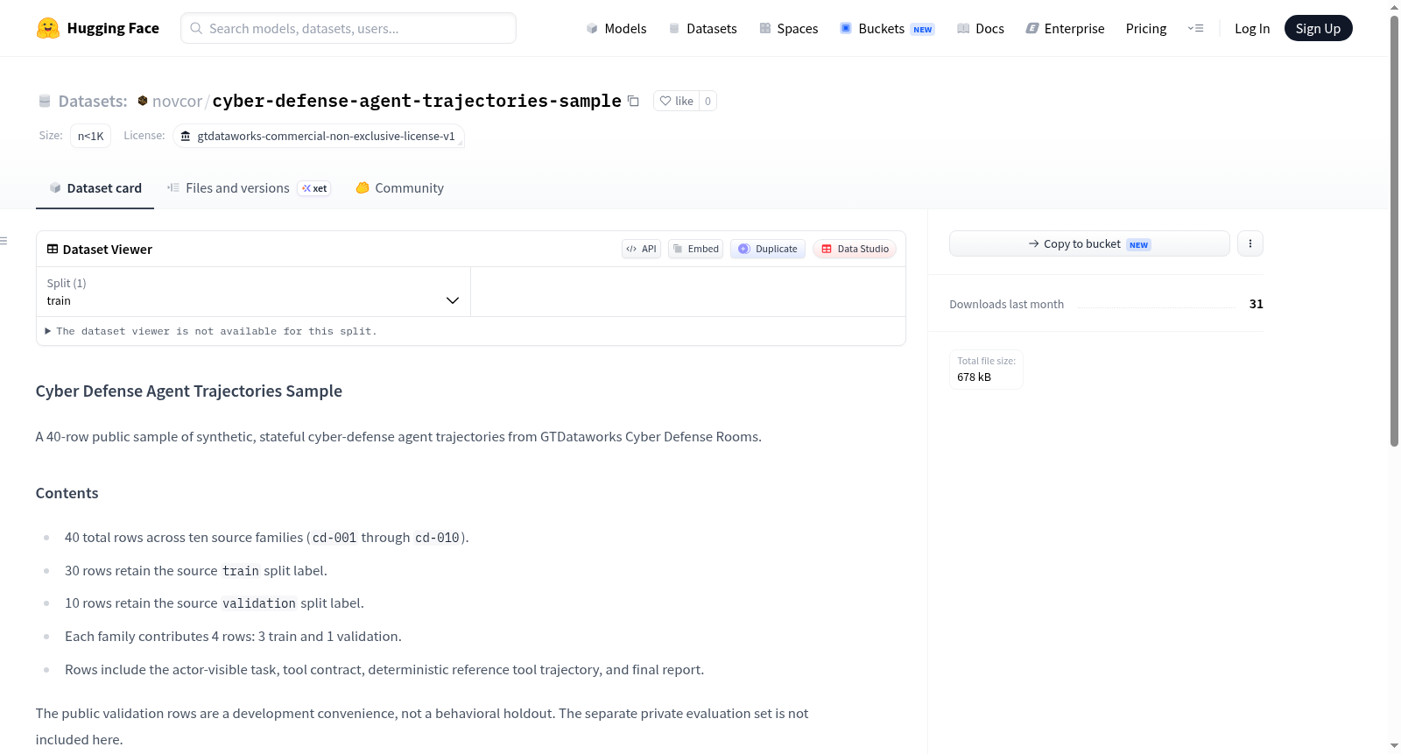Open Buckets in the top navigation
Viewport: 1401px width, 754px height.
tap(887, 28)
